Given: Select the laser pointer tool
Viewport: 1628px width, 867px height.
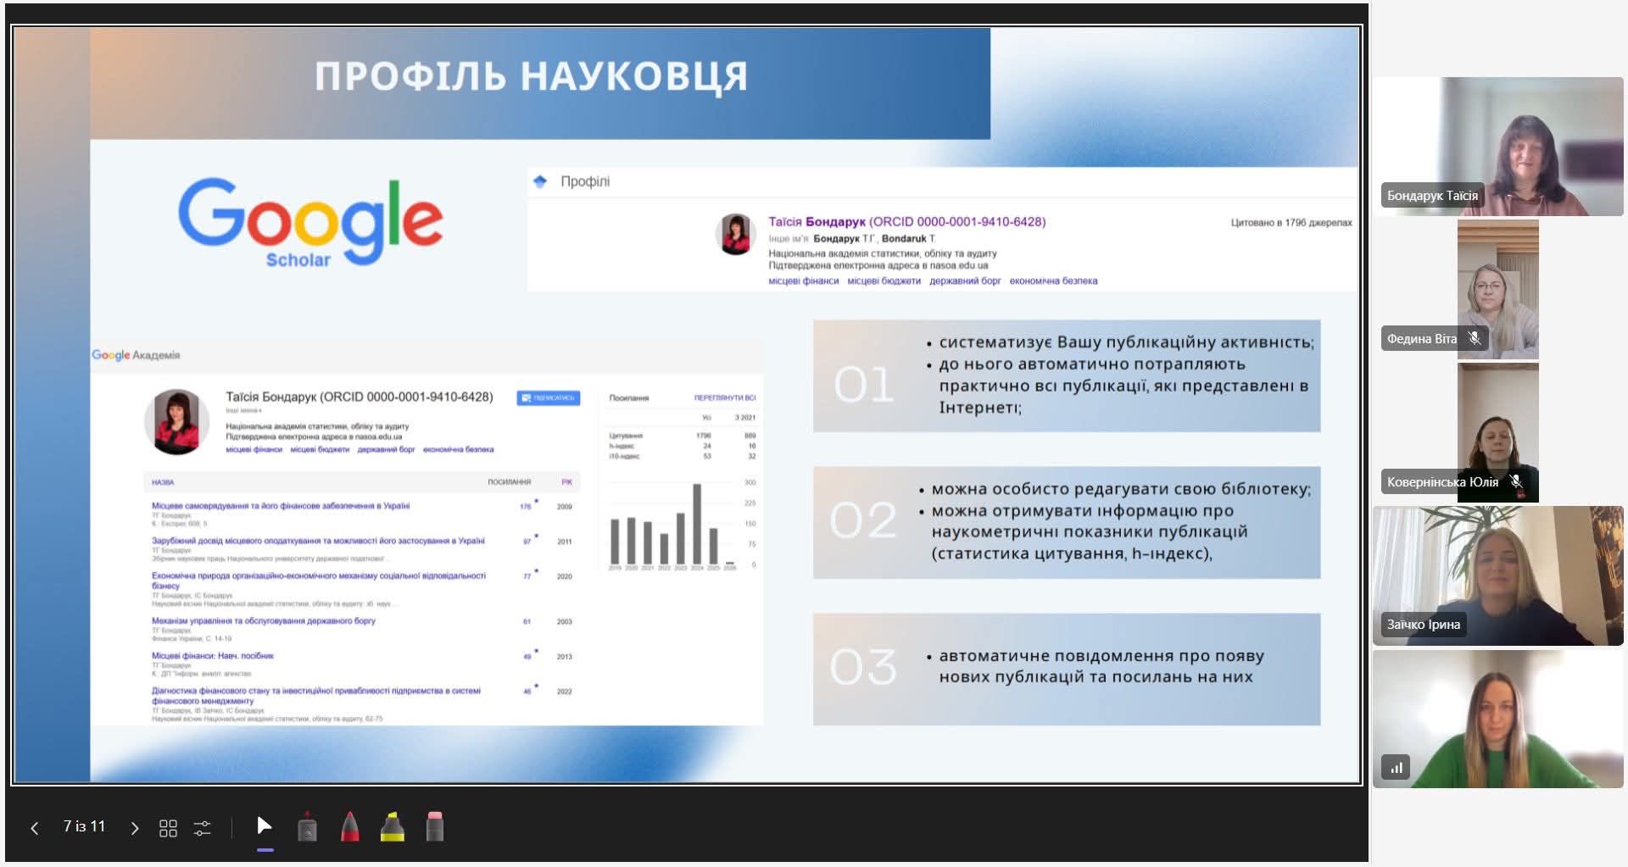Looking at the screenshot, I should tap(308, 827).
